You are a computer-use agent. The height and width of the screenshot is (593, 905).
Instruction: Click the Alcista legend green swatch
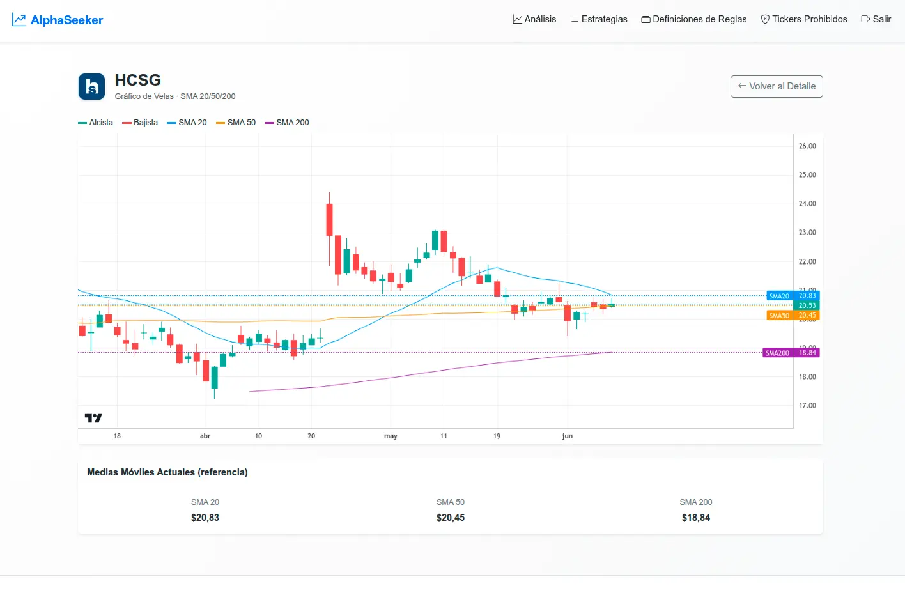tap(82, 123)
